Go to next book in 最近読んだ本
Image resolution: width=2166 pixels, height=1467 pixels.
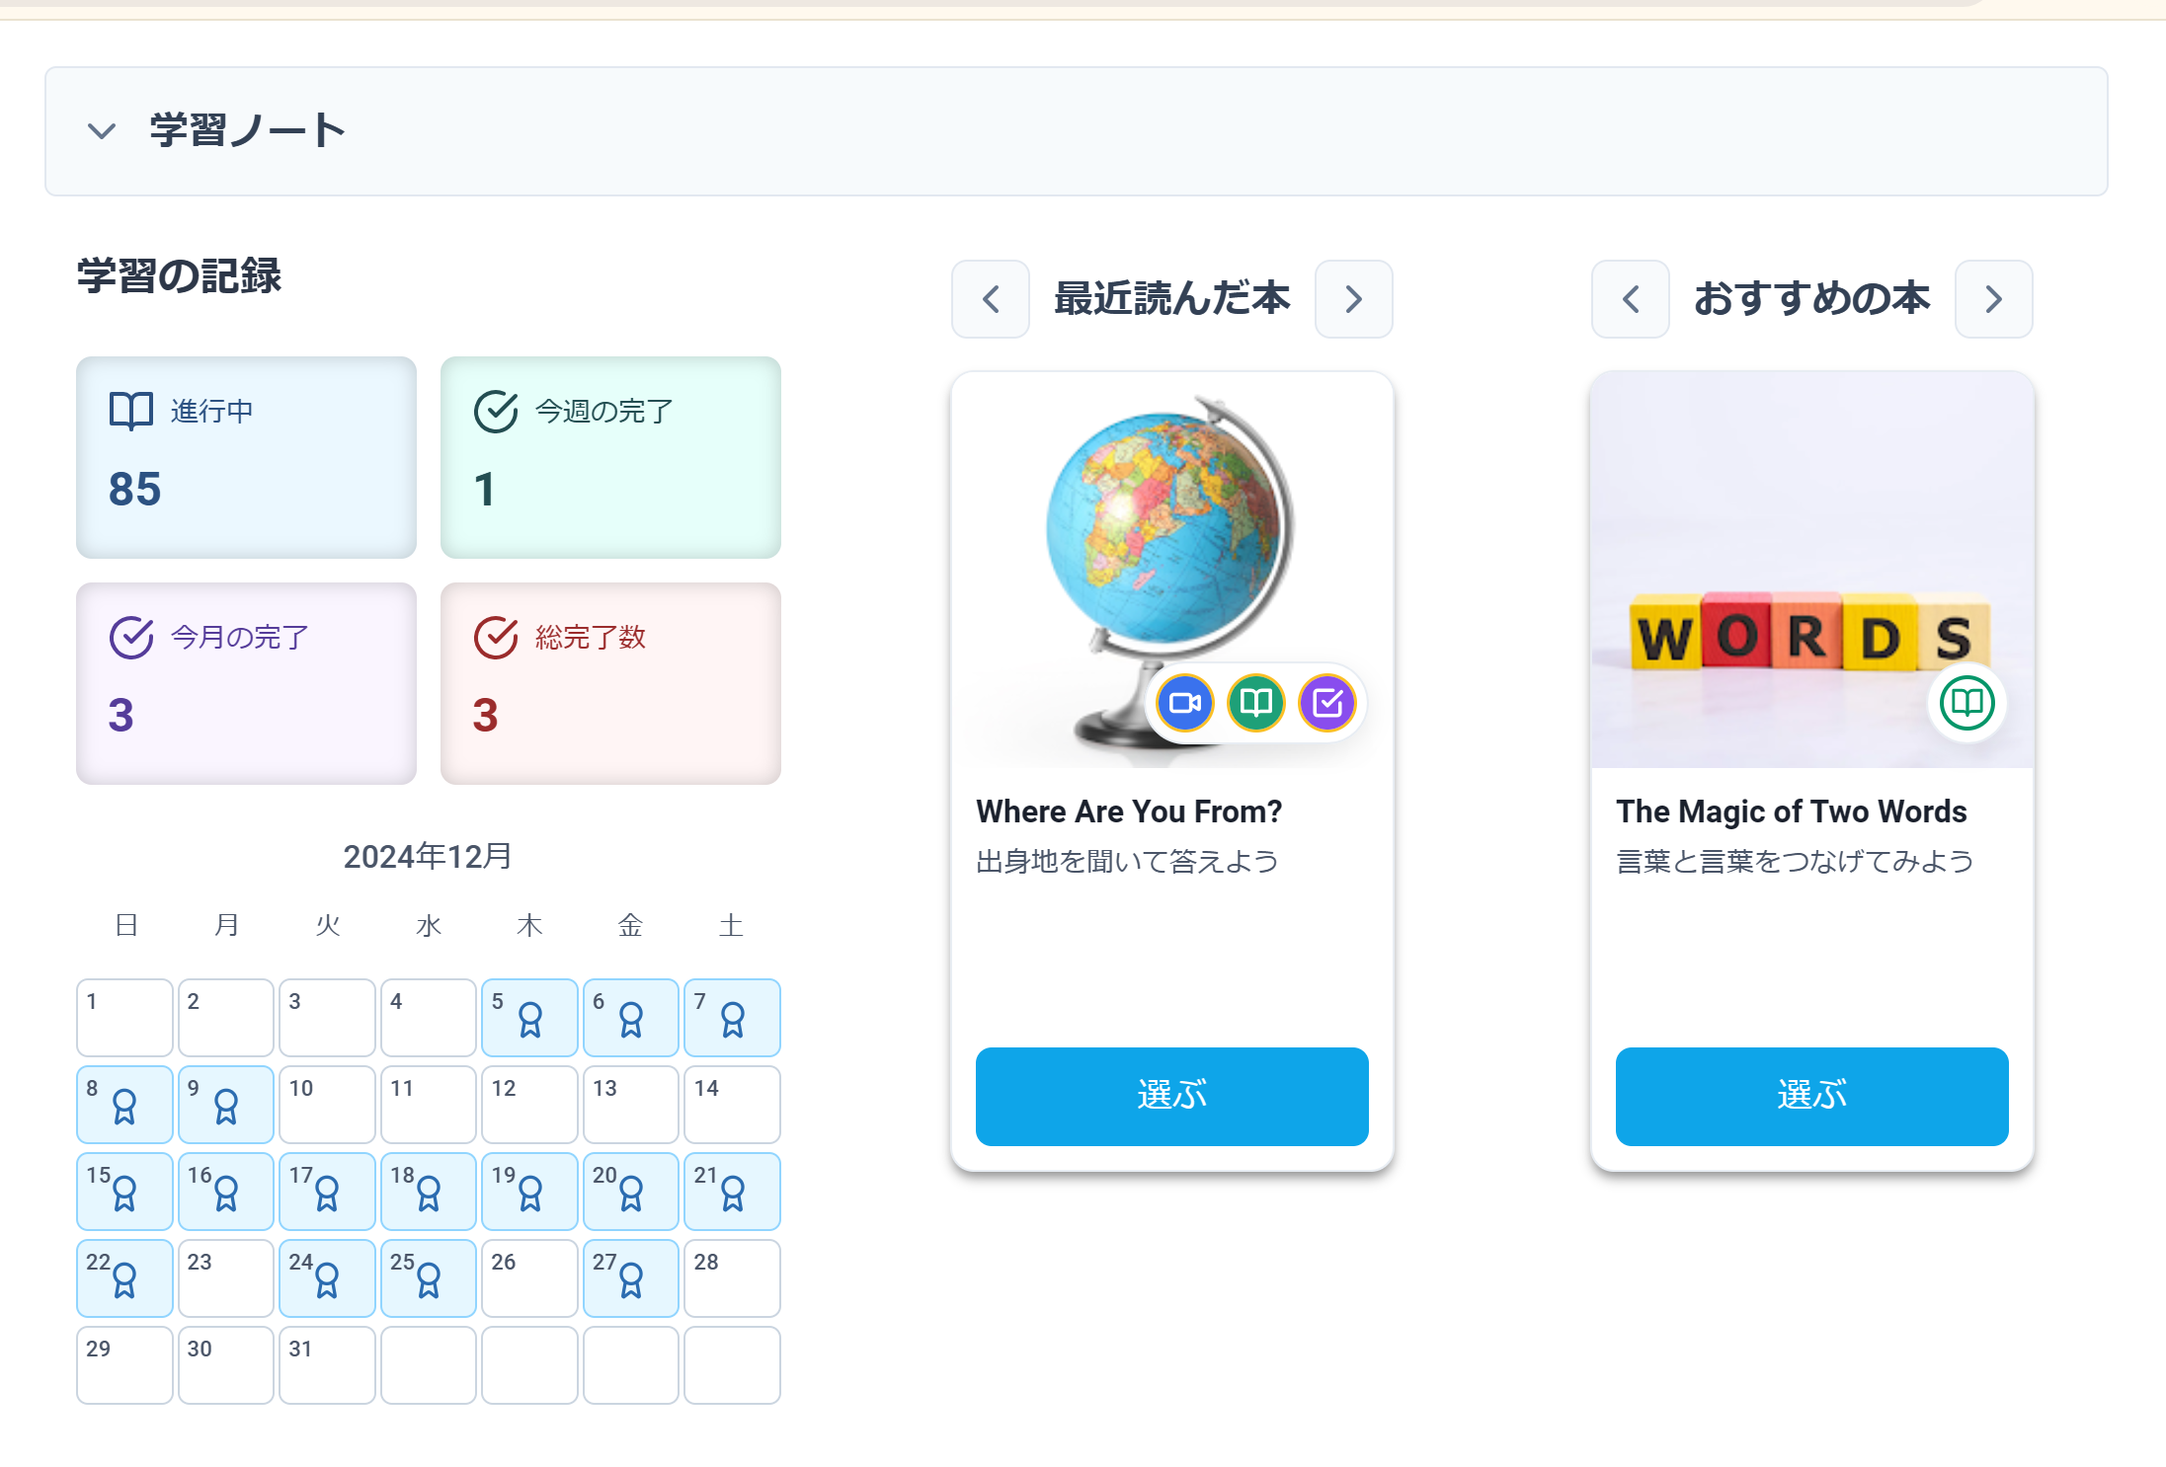pyautogui.click(x=1354, y=299)
